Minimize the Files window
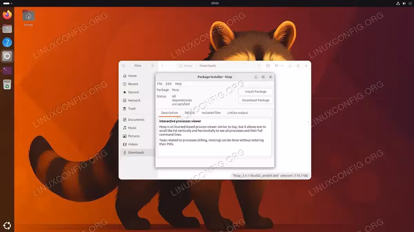Screen dimensions: 414x232 290,66
